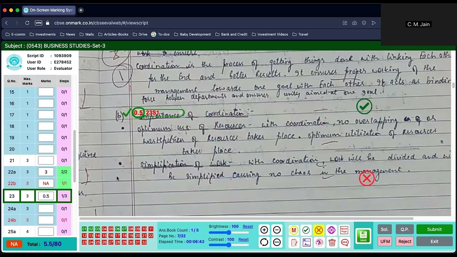The image size is (457, 257).
Task: Click the camera snapshot icon in address bar
Action: [x=354, y=23]
